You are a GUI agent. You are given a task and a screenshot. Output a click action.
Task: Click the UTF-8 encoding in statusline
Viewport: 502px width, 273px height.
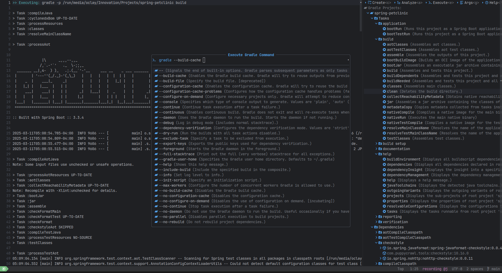pyautogui.click(x=457, y=269)
